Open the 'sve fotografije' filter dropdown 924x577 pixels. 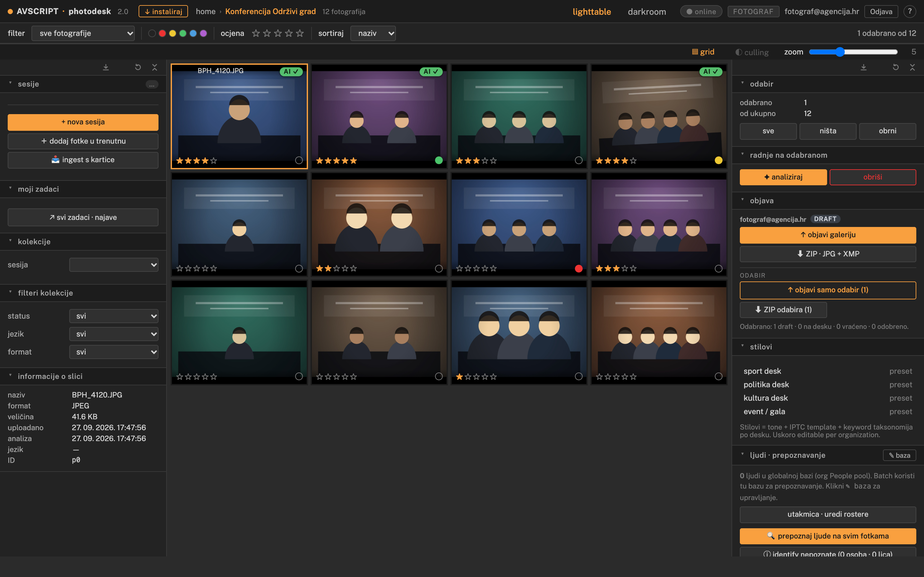click(83, 33)
